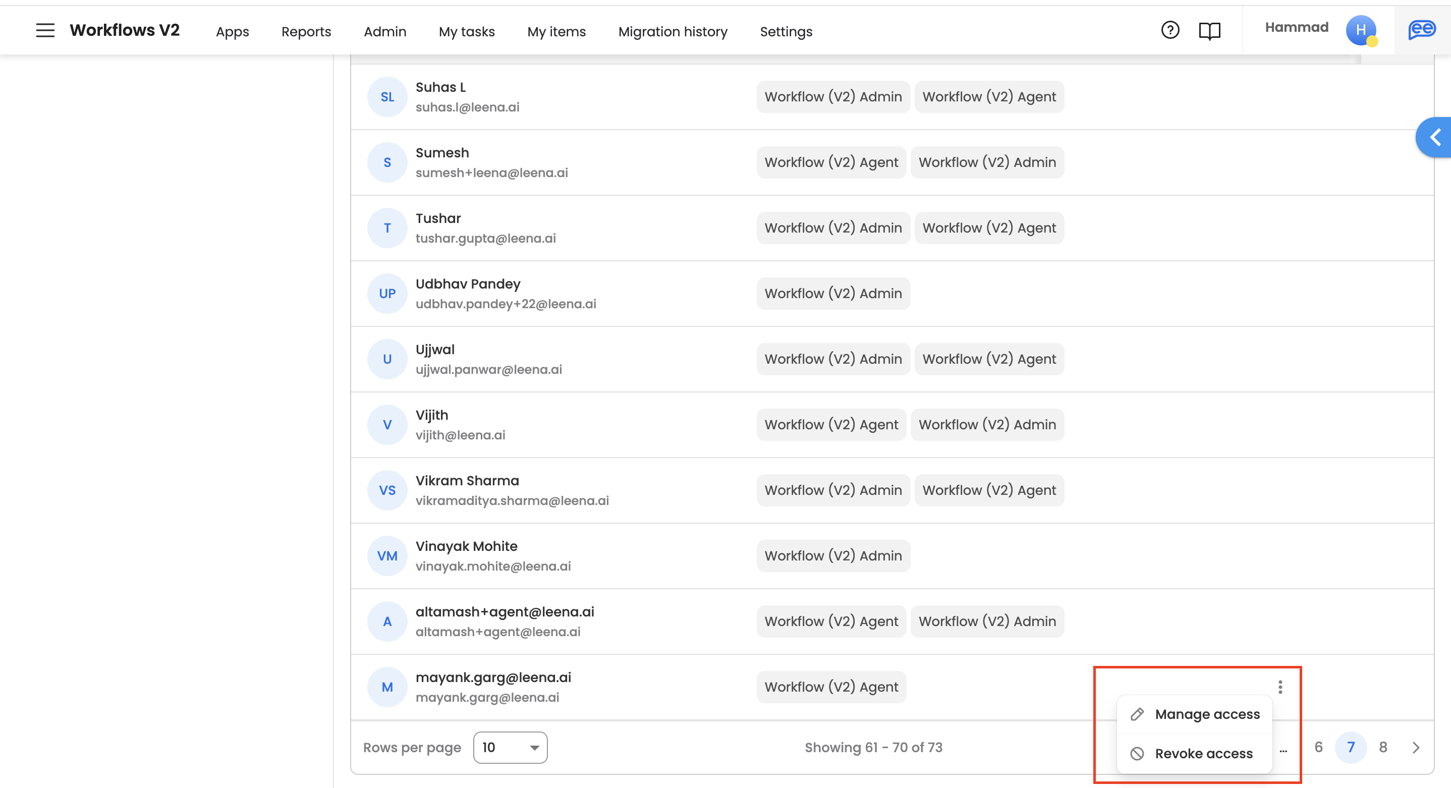Open the Rows per page dropdown
Screen dimensions: 1451x788
[510, 748]
